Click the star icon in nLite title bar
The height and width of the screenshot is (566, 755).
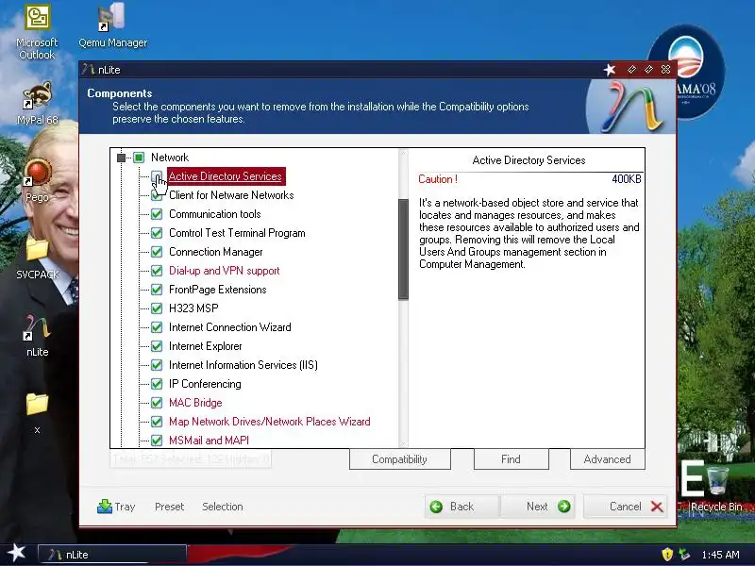click(x=610, y=70)
